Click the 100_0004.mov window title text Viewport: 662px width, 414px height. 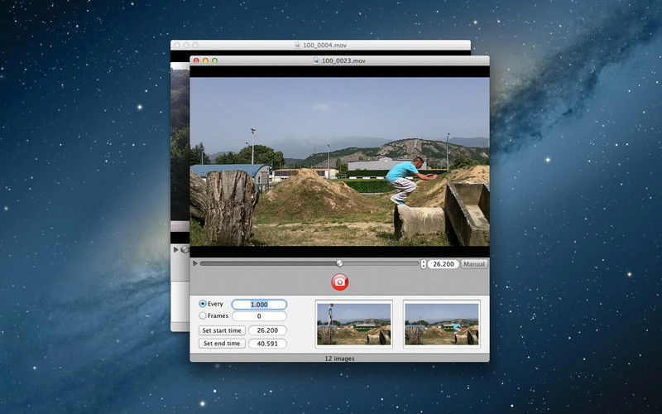point(324,45)
